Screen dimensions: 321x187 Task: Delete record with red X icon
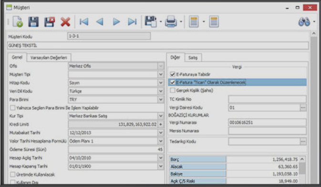point(65,22)
